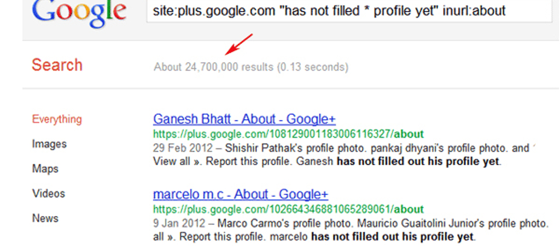Click the 29 Feb 2012 date
Screen dimensions: 560x246
click(183, 148)
